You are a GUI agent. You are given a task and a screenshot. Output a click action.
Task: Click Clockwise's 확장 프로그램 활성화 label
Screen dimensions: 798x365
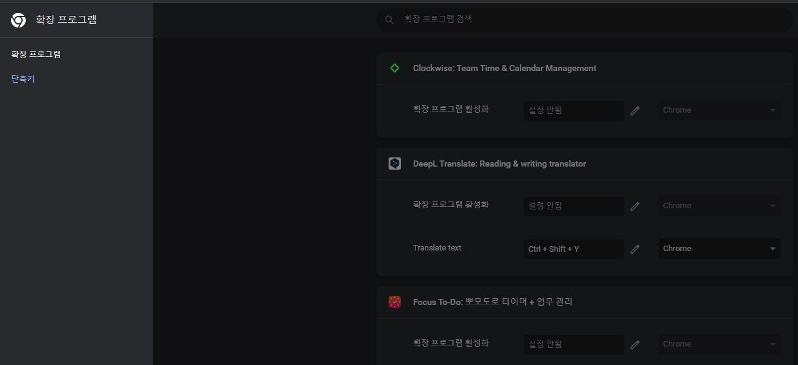(451, 109)
